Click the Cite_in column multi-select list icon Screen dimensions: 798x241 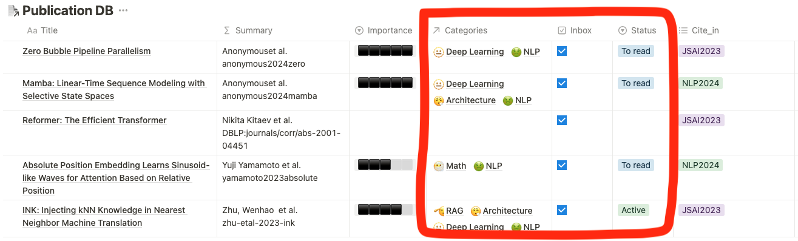point(683,30)
